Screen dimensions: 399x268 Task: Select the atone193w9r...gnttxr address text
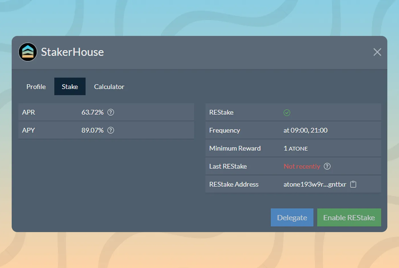point(315,184)
